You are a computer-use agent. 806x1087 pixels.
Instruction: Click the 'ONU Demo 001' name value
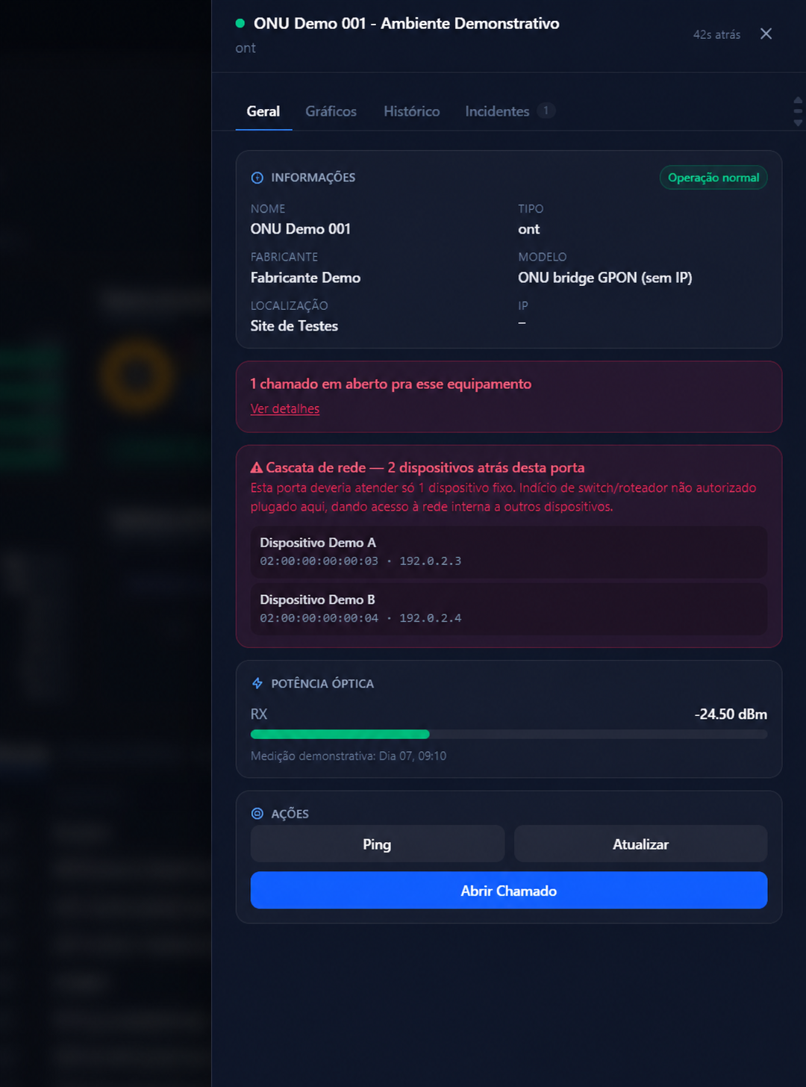(301, 229)
